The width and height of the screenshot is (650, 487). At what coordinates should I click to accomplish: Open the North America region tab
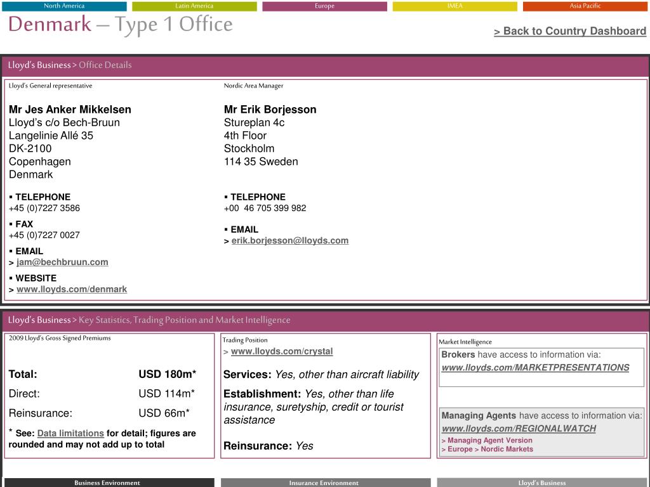coord(64,6)
